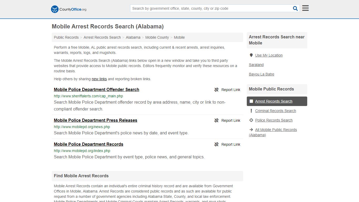Open the hamburger menu icon
359x202 pixels.
305,8
